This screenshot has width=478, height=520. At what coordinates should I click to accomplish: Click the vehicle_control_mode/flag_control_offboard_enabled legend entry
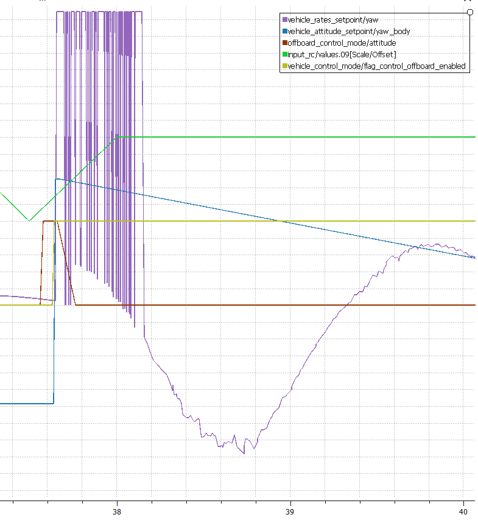[x=374, y=66]
